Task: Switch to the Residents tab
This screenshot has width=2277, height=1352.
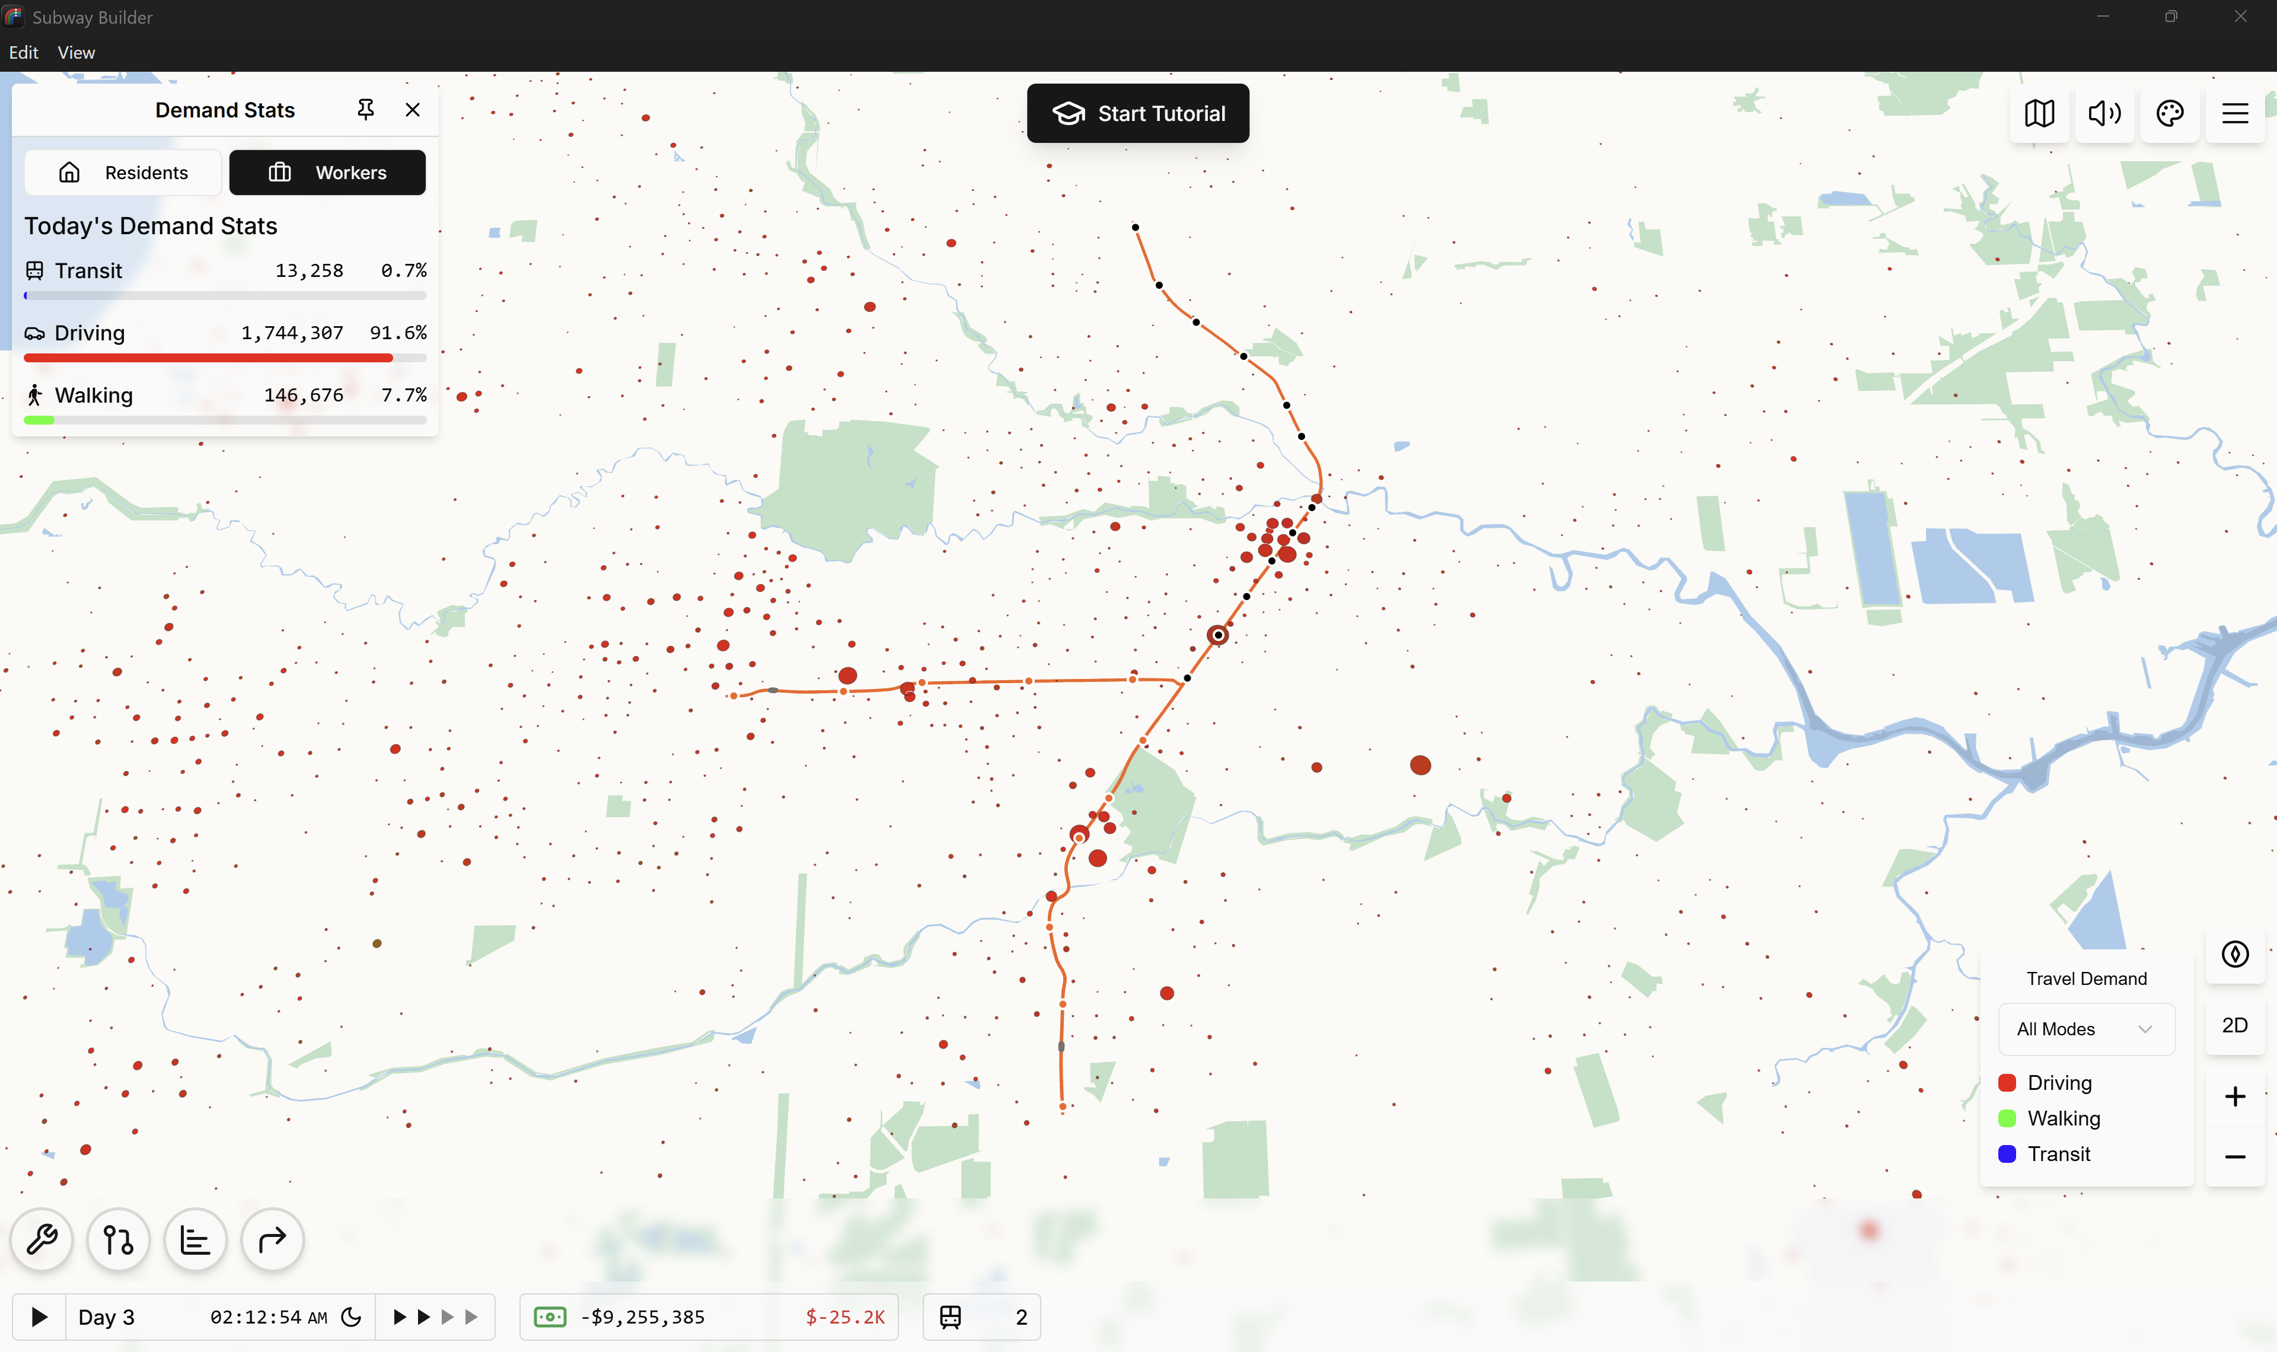Action: point(123,173)
